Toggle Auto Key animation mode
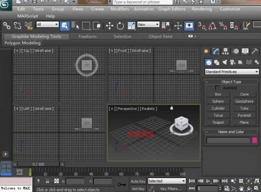The height and width of the screenshot is (192, 261). click(138, 182)
